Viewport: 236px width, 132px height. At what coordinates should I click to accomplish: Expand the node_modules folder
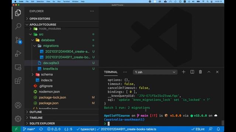(62, 29)
